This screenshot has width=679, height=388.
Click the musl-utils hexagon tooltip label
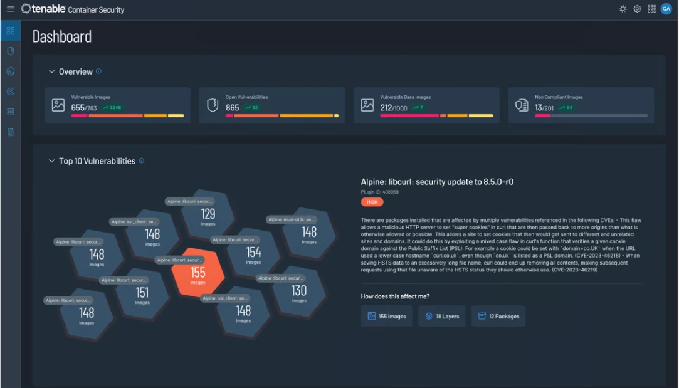tap(292, 219)
